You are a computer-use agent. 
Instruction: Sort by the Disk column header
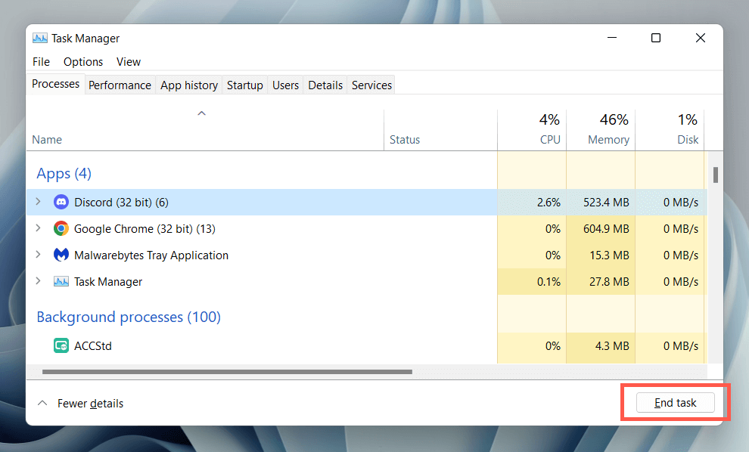[670, 130]
